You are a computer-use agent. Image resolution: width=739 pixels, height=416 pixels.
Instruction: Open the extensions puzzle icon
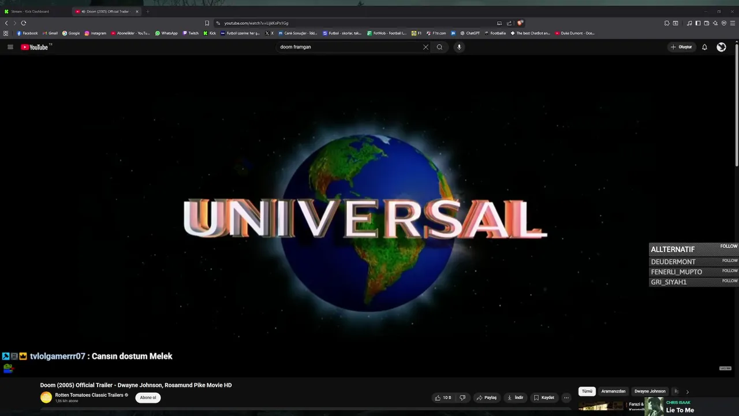coord(667,23)
